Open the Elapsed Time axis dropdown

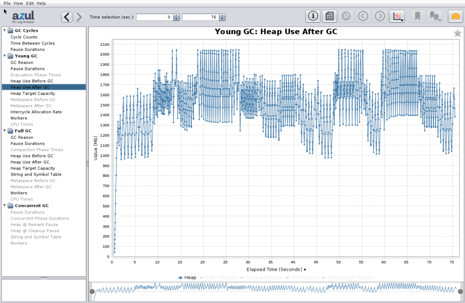tap(305, 269)
